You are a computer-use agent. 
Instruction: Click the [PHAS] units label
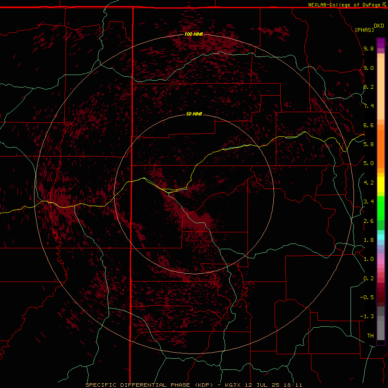364,30
